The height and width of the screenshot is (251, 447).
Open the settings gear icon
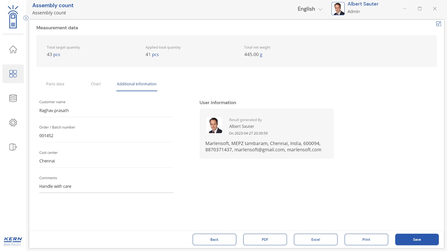[13, 123]
